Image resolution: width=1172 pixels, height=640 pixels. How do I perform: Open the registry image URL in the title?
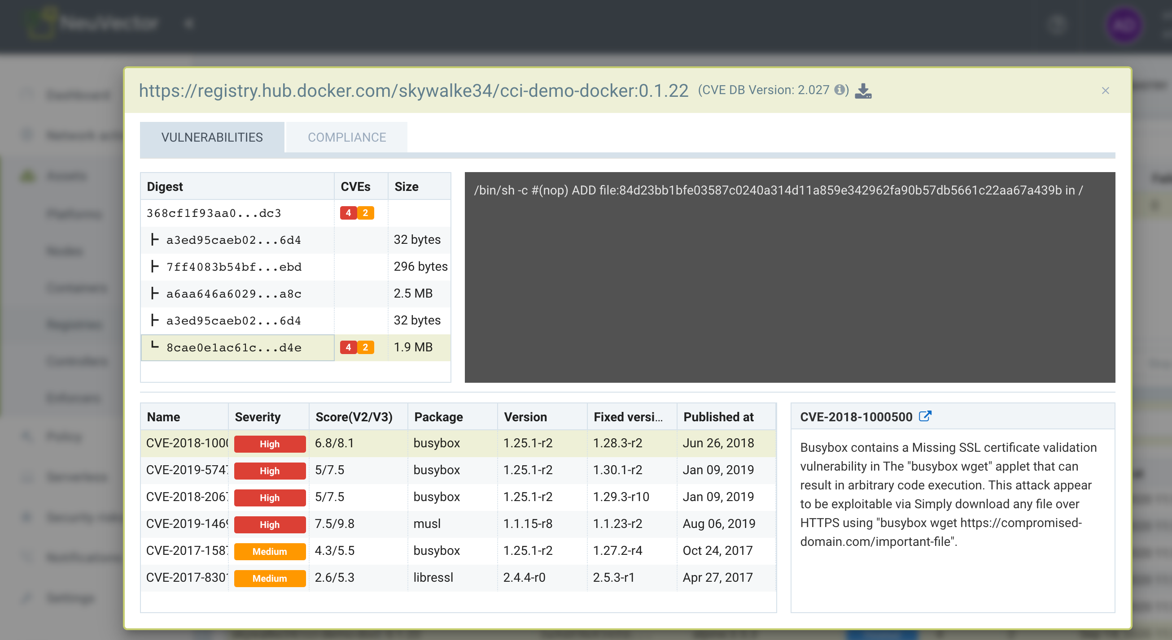413,91
